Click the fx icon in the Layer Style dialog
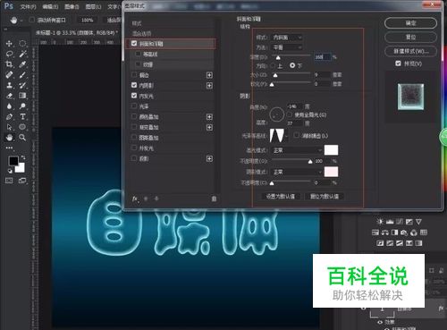The height and width of the screenshot is (330, 447). click(x=135, y=199)
